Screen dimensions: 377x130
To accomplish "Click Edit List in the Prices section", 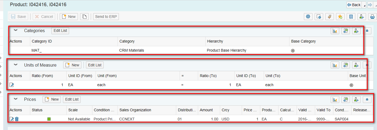I will tap(72, 99).
